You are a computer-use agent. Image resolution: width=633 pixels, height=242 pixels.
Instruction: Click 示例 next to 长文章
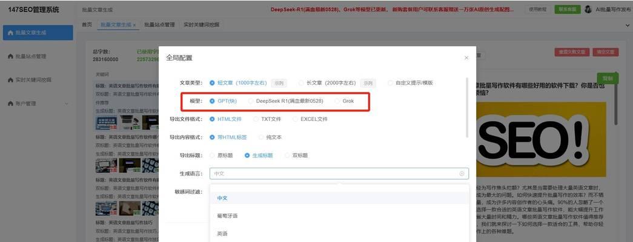[368, 83]
